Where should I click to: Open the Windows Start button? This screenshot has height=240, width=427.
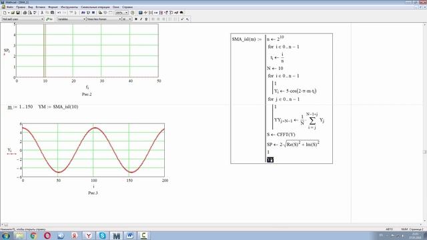coord(6,235)
